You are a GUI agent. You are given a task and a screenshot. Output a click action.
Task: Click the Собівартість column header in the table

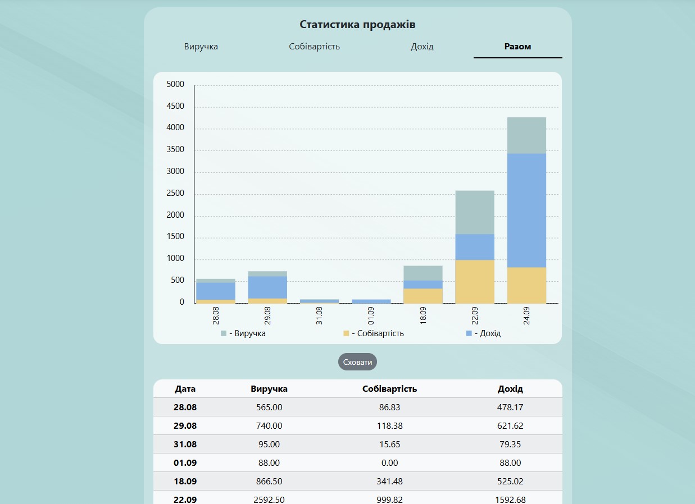coord(390,389)
